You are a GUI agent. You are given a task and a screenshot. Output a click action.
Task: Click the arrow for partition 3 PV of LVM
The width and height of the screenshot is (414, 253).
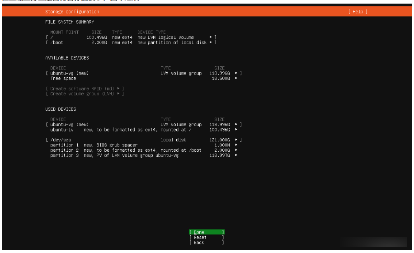(x=236, y=155)
